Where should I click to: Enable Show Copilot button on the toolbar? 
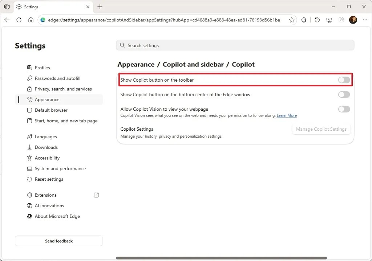click(x=344, y=79)
